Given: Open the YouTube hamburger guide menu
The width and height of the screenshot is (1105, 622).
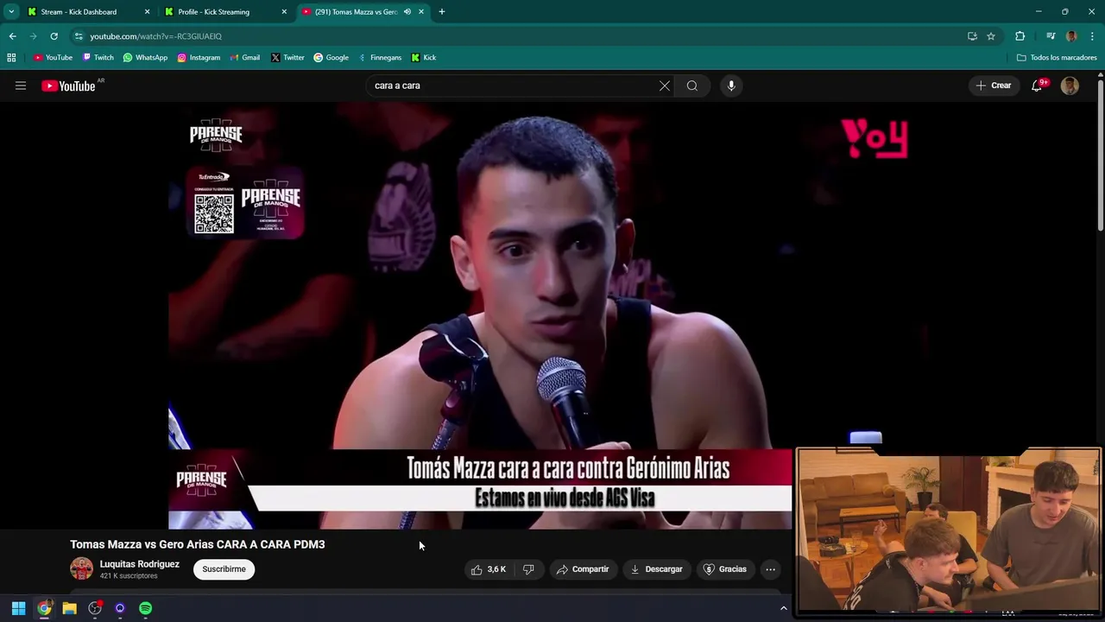Looking at the screenshot, I should (x=21, y=86).
